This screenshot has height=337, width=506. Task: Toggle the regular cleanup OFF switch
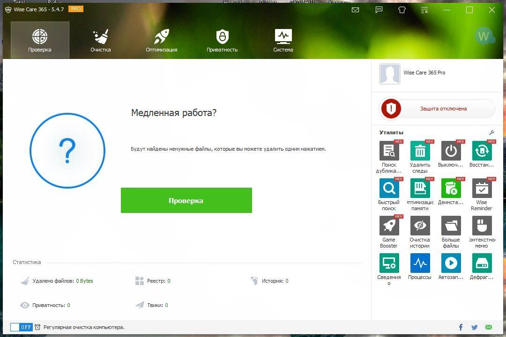(21, 327)
